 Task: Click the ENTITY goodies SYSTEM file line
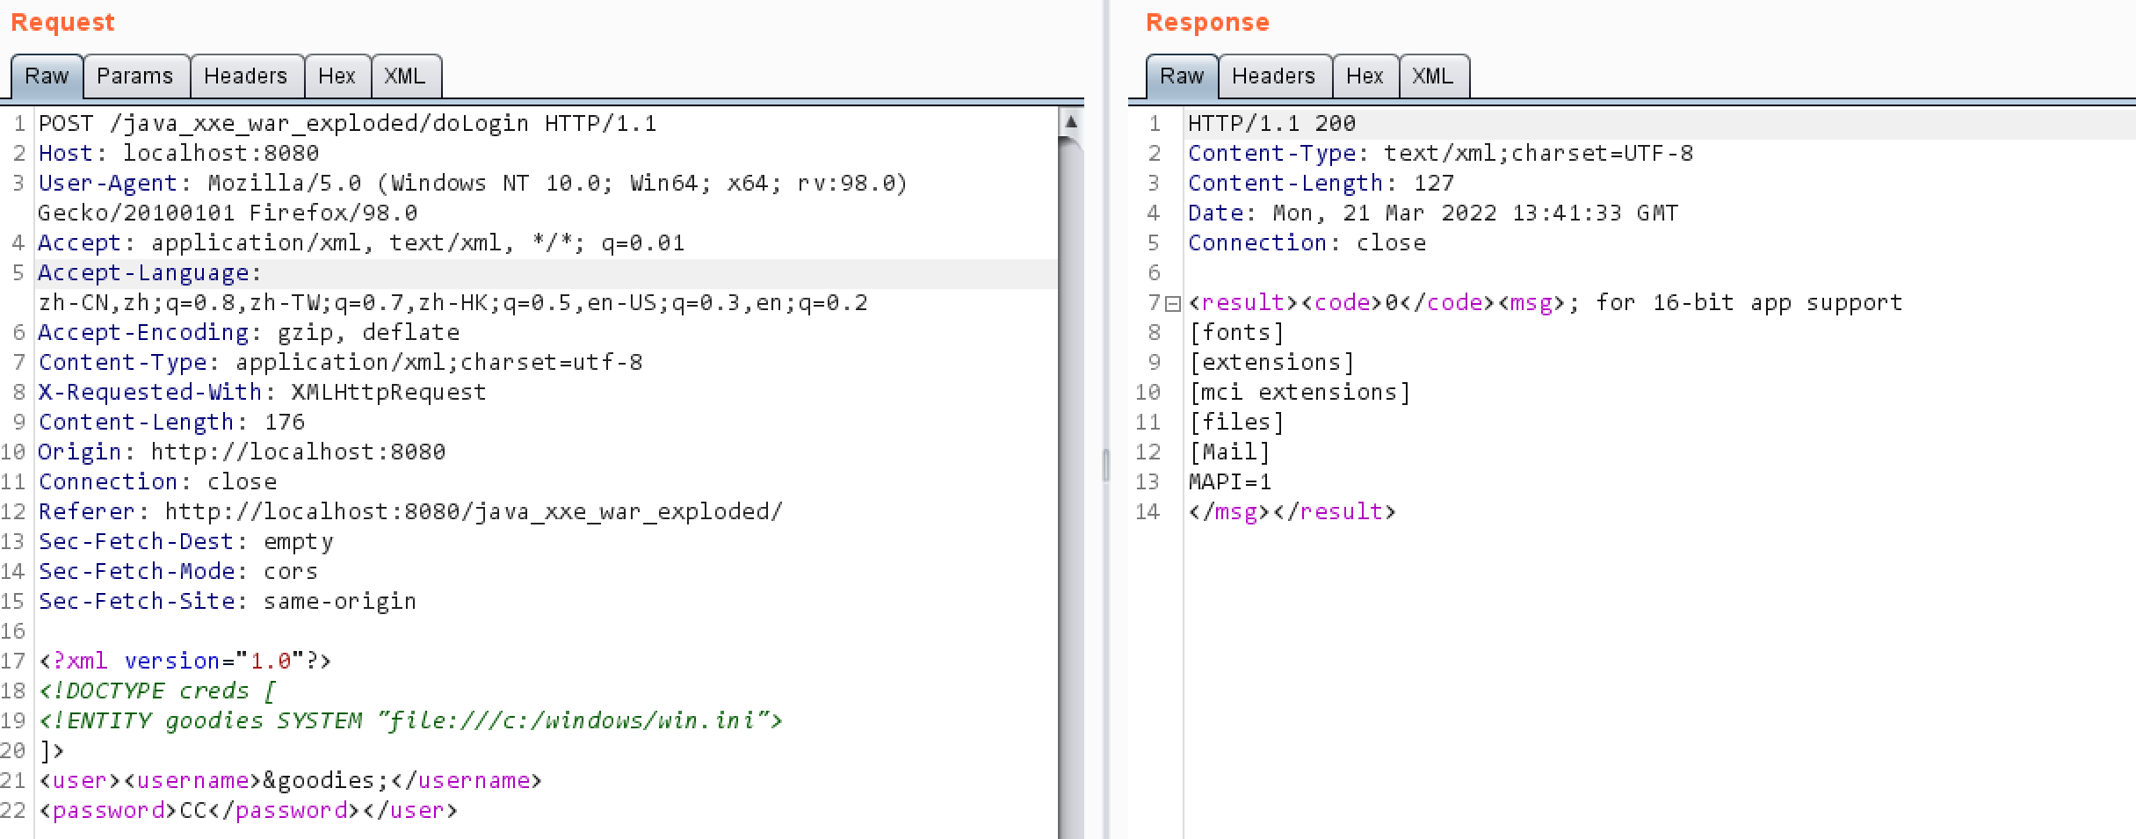click(x=410, y=720)
